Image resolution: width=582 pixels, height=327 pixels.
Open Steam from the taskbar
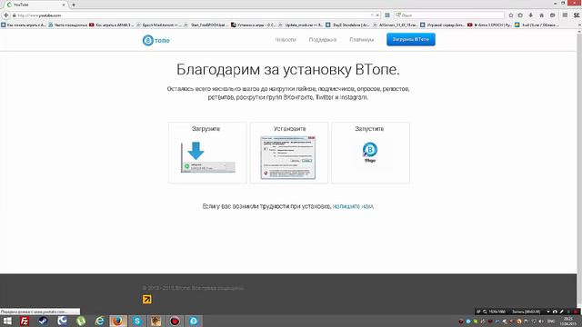pyautogui.click(x=44, y=321)
